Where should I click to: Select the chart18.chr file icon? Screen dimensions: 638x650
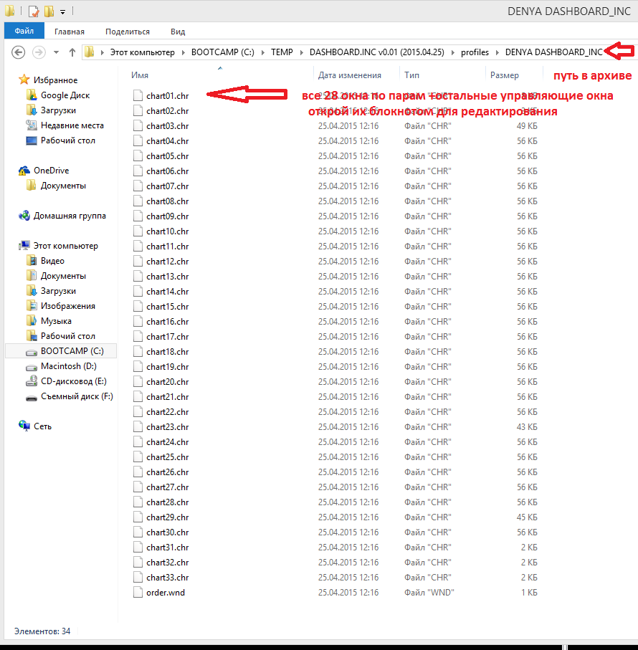coord(138,352)
